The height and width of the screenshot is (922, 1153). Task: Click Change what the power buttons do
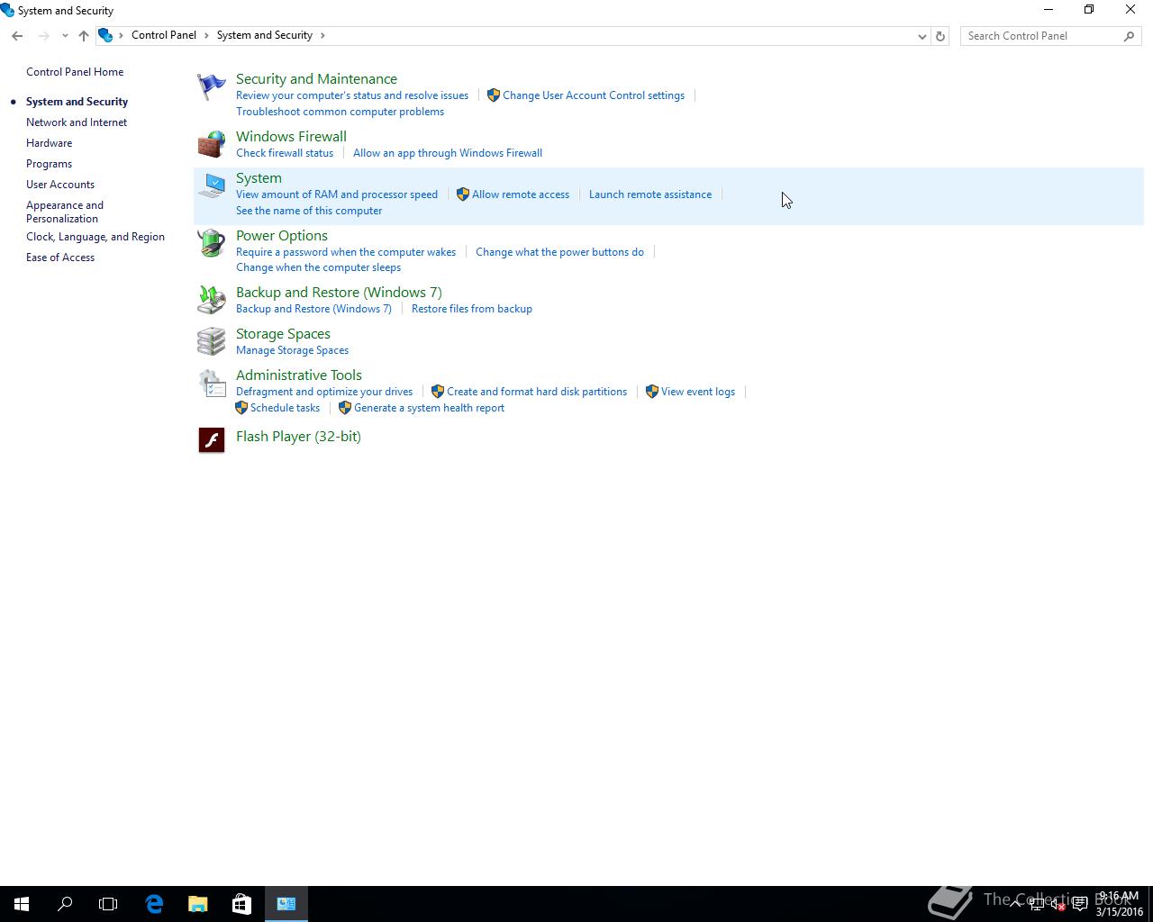click(x=559, y=252)
